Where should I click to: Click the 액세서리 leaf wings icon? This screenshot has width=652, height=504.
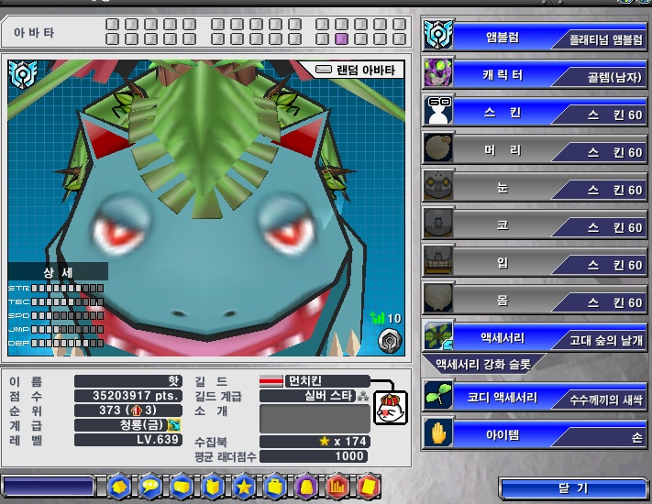(x=437, y=335)
